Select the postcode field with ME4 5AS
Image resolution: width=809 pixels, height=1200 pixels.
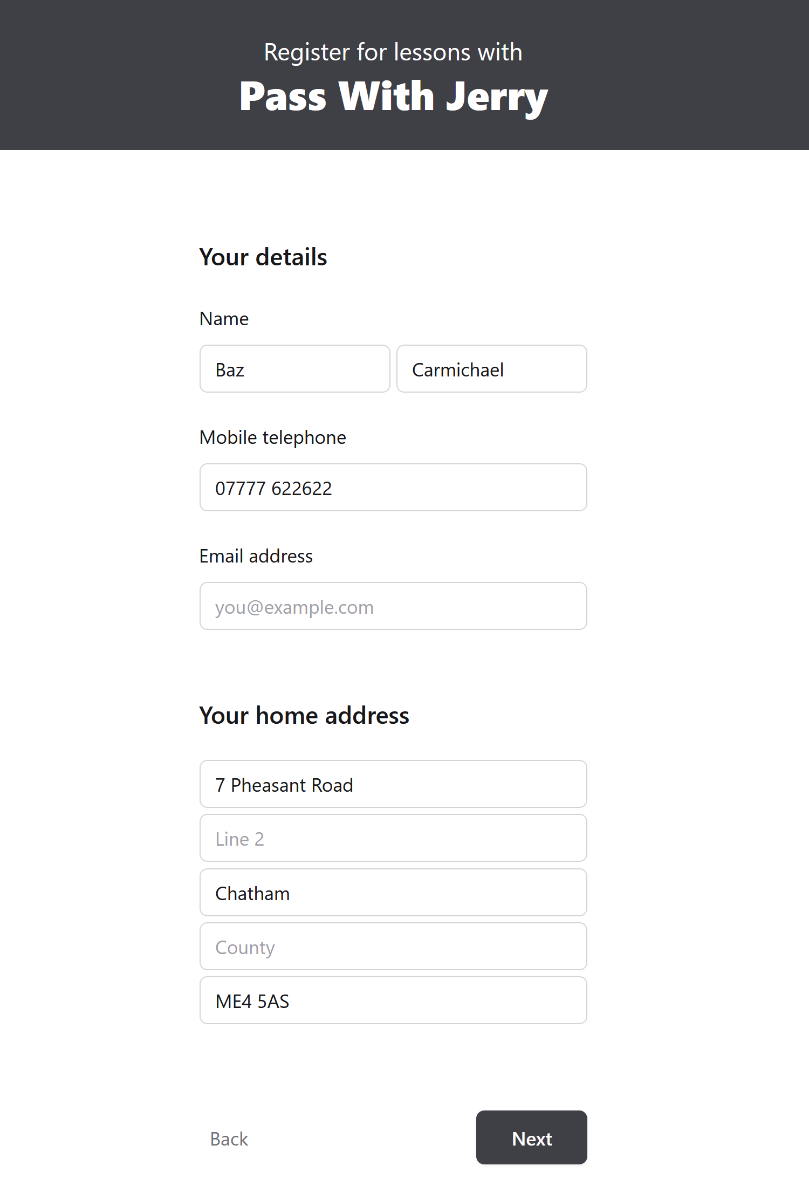(x=393, y=1000)
